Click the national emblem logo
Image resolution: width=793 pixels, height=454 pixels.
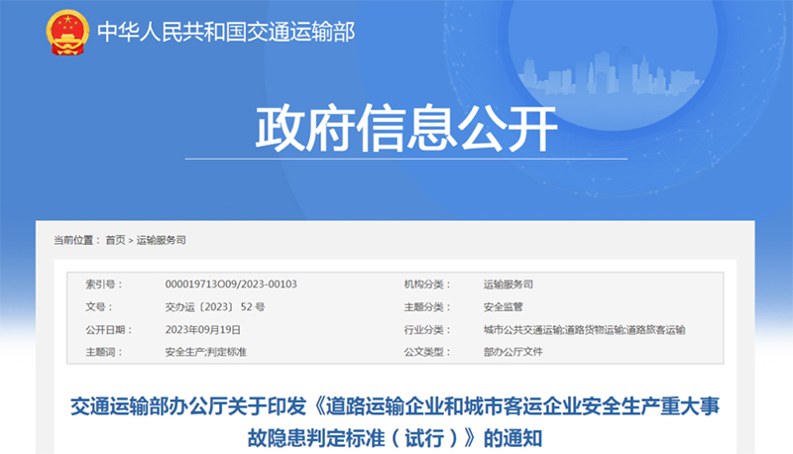coord(67,32)
